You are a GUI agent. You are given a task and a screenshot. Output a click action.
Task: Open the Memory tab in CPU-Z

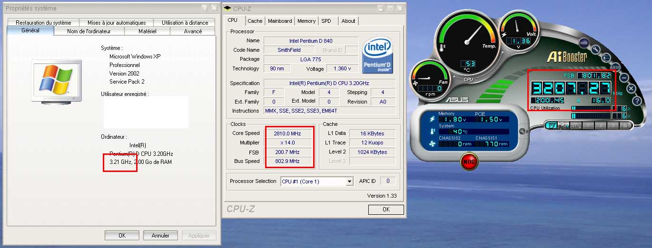(306, 21)
